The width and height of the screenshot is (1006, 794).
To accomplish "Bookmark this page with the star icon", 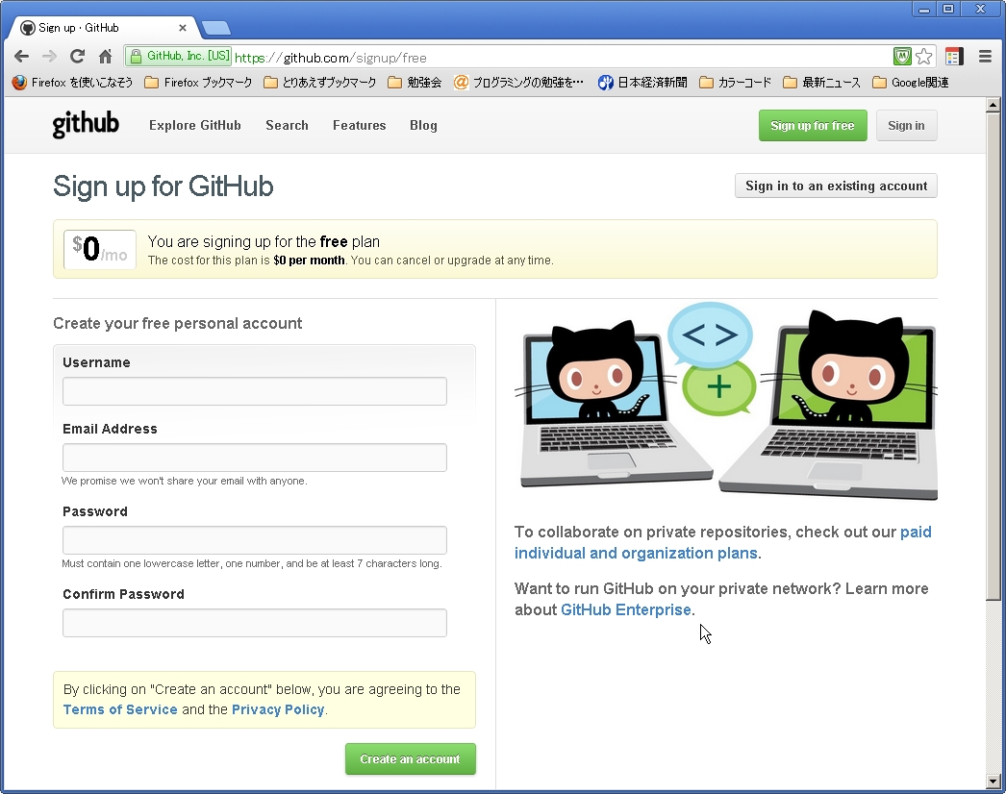I will [924, 57].
